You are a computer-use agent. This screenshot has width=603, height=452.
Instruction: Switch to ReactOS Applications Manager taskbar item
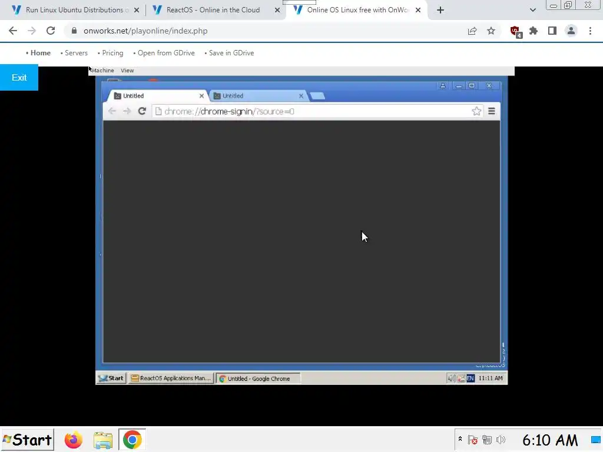171,378
